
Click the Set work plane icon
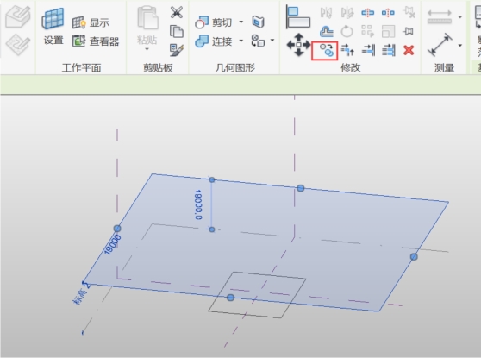[53, 27]
